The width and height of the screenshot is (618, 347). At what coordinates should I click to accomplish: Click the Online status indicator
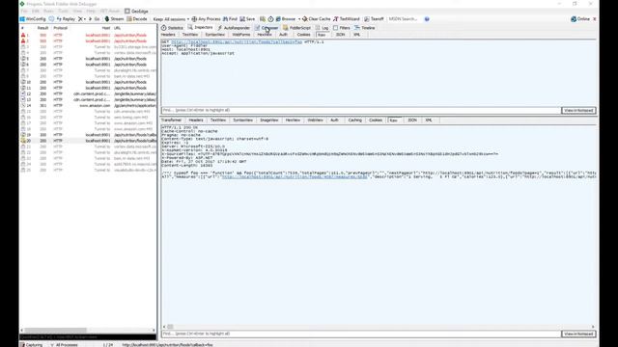(580, 19)
